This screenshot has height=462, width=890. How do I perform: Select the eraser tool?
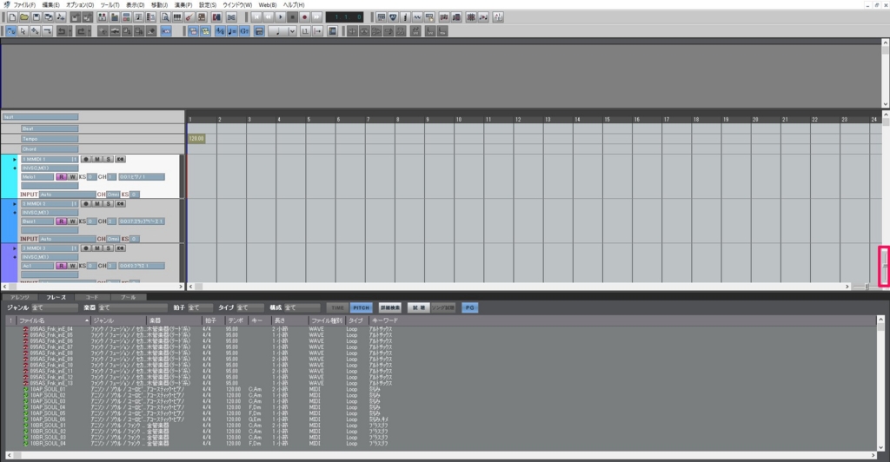pyautogui.click(x=149, y=31)
